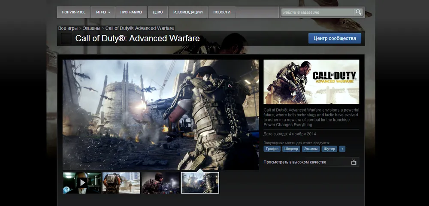
Task: Open the РЕКОМЕНДАЦИИ tab
Action: [x=188, y=12]
